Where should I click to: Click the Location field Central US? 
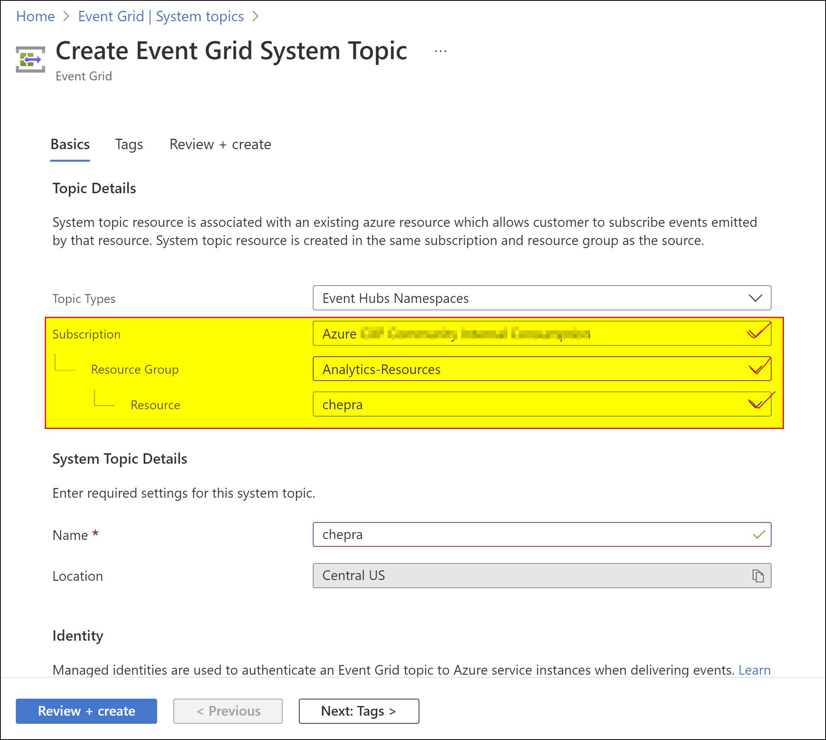click(x=542, y=576)
